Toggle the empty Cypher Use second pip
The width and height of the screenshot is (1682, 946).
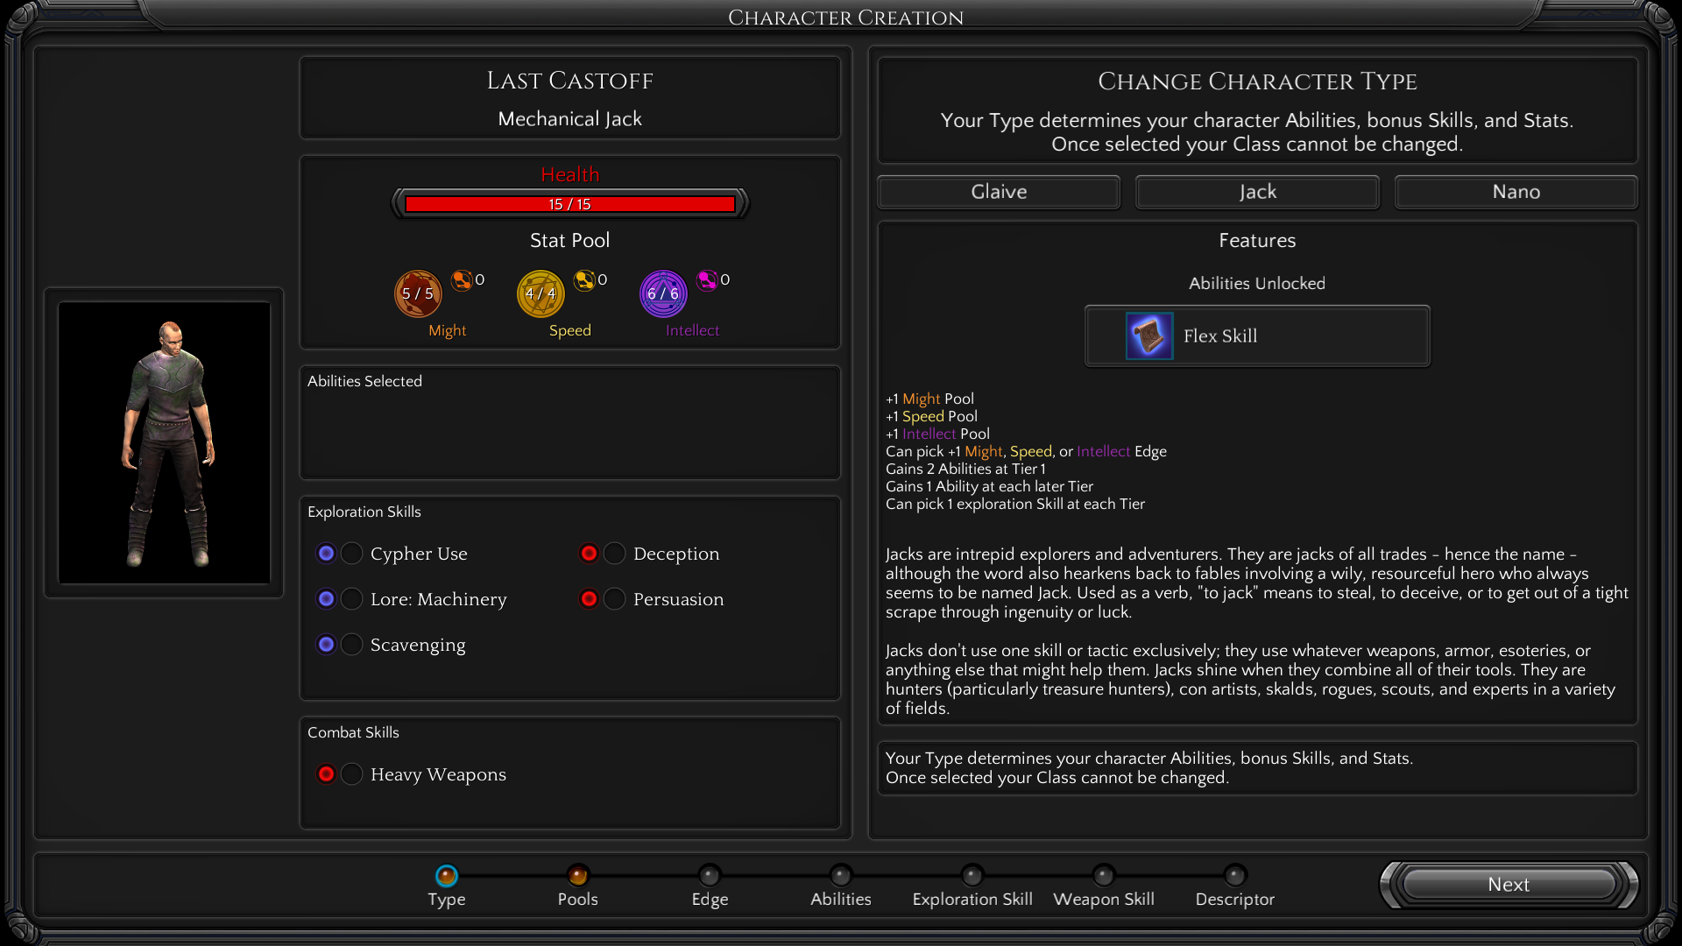pyautogui.click(x=352, y=554)
